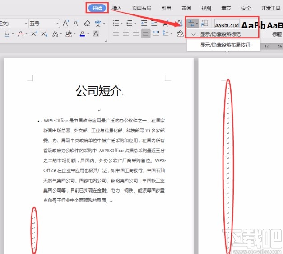The image size is (283, 254).
Task: Increase paragraph indent
Action: (154, 23)
